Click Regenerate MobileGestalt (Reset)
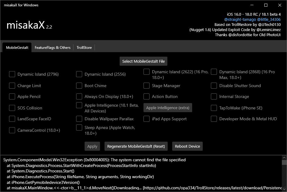Viewport: 287px width, 192px height. pyautogui.click(x=136, y=146)
